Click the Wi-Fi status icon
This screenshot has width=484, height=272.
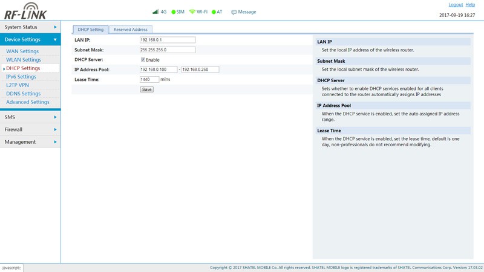click(192, 11)
